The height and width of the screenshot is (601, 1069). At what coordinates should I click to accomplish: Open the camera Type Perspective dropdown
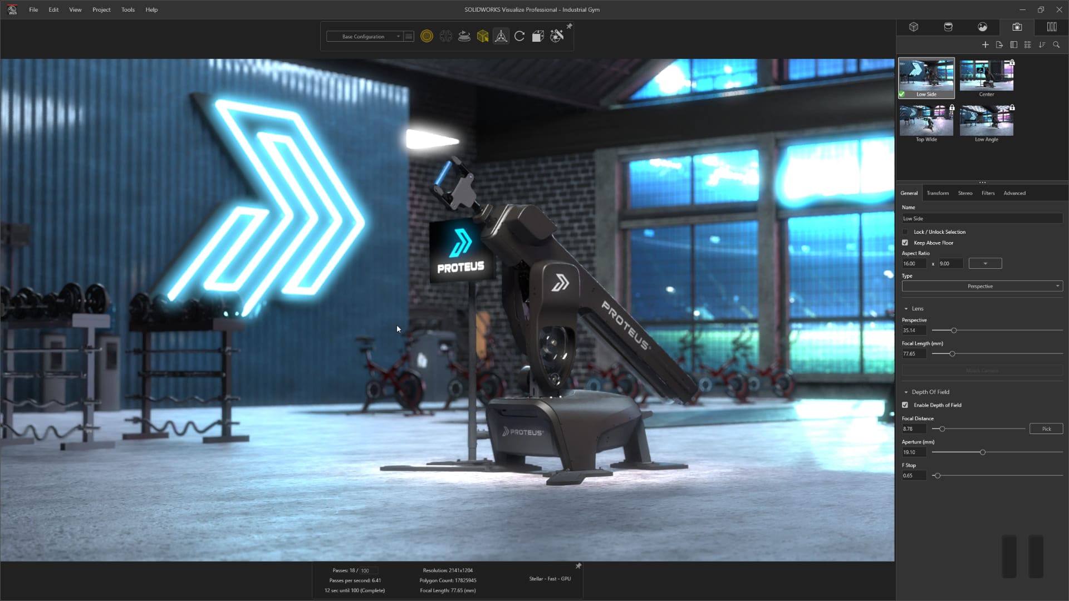[982, 286]
